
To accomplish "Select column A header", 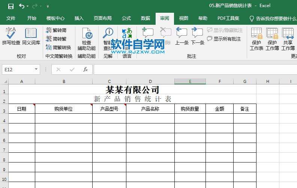I will 22,81.
